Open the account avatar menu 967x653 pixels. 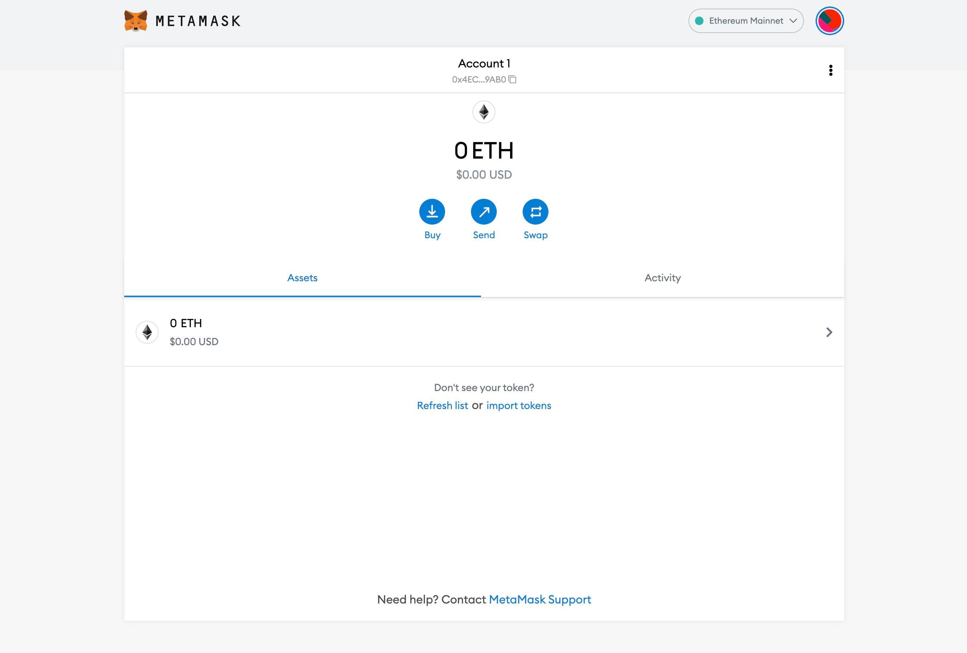tap(830, 21)
